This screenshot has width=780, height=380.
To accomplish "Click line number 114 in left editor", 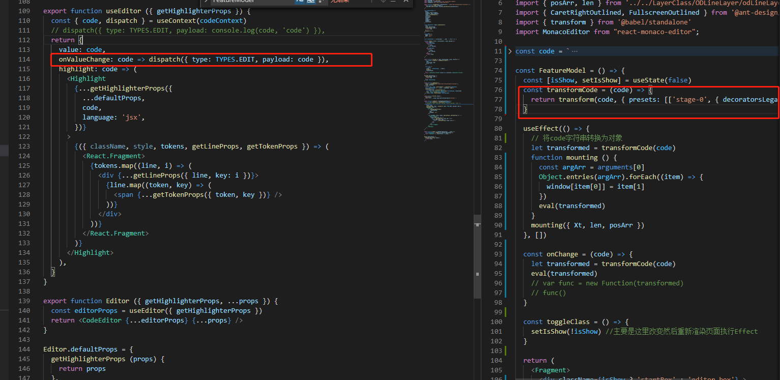I will (x=24, y=60).
